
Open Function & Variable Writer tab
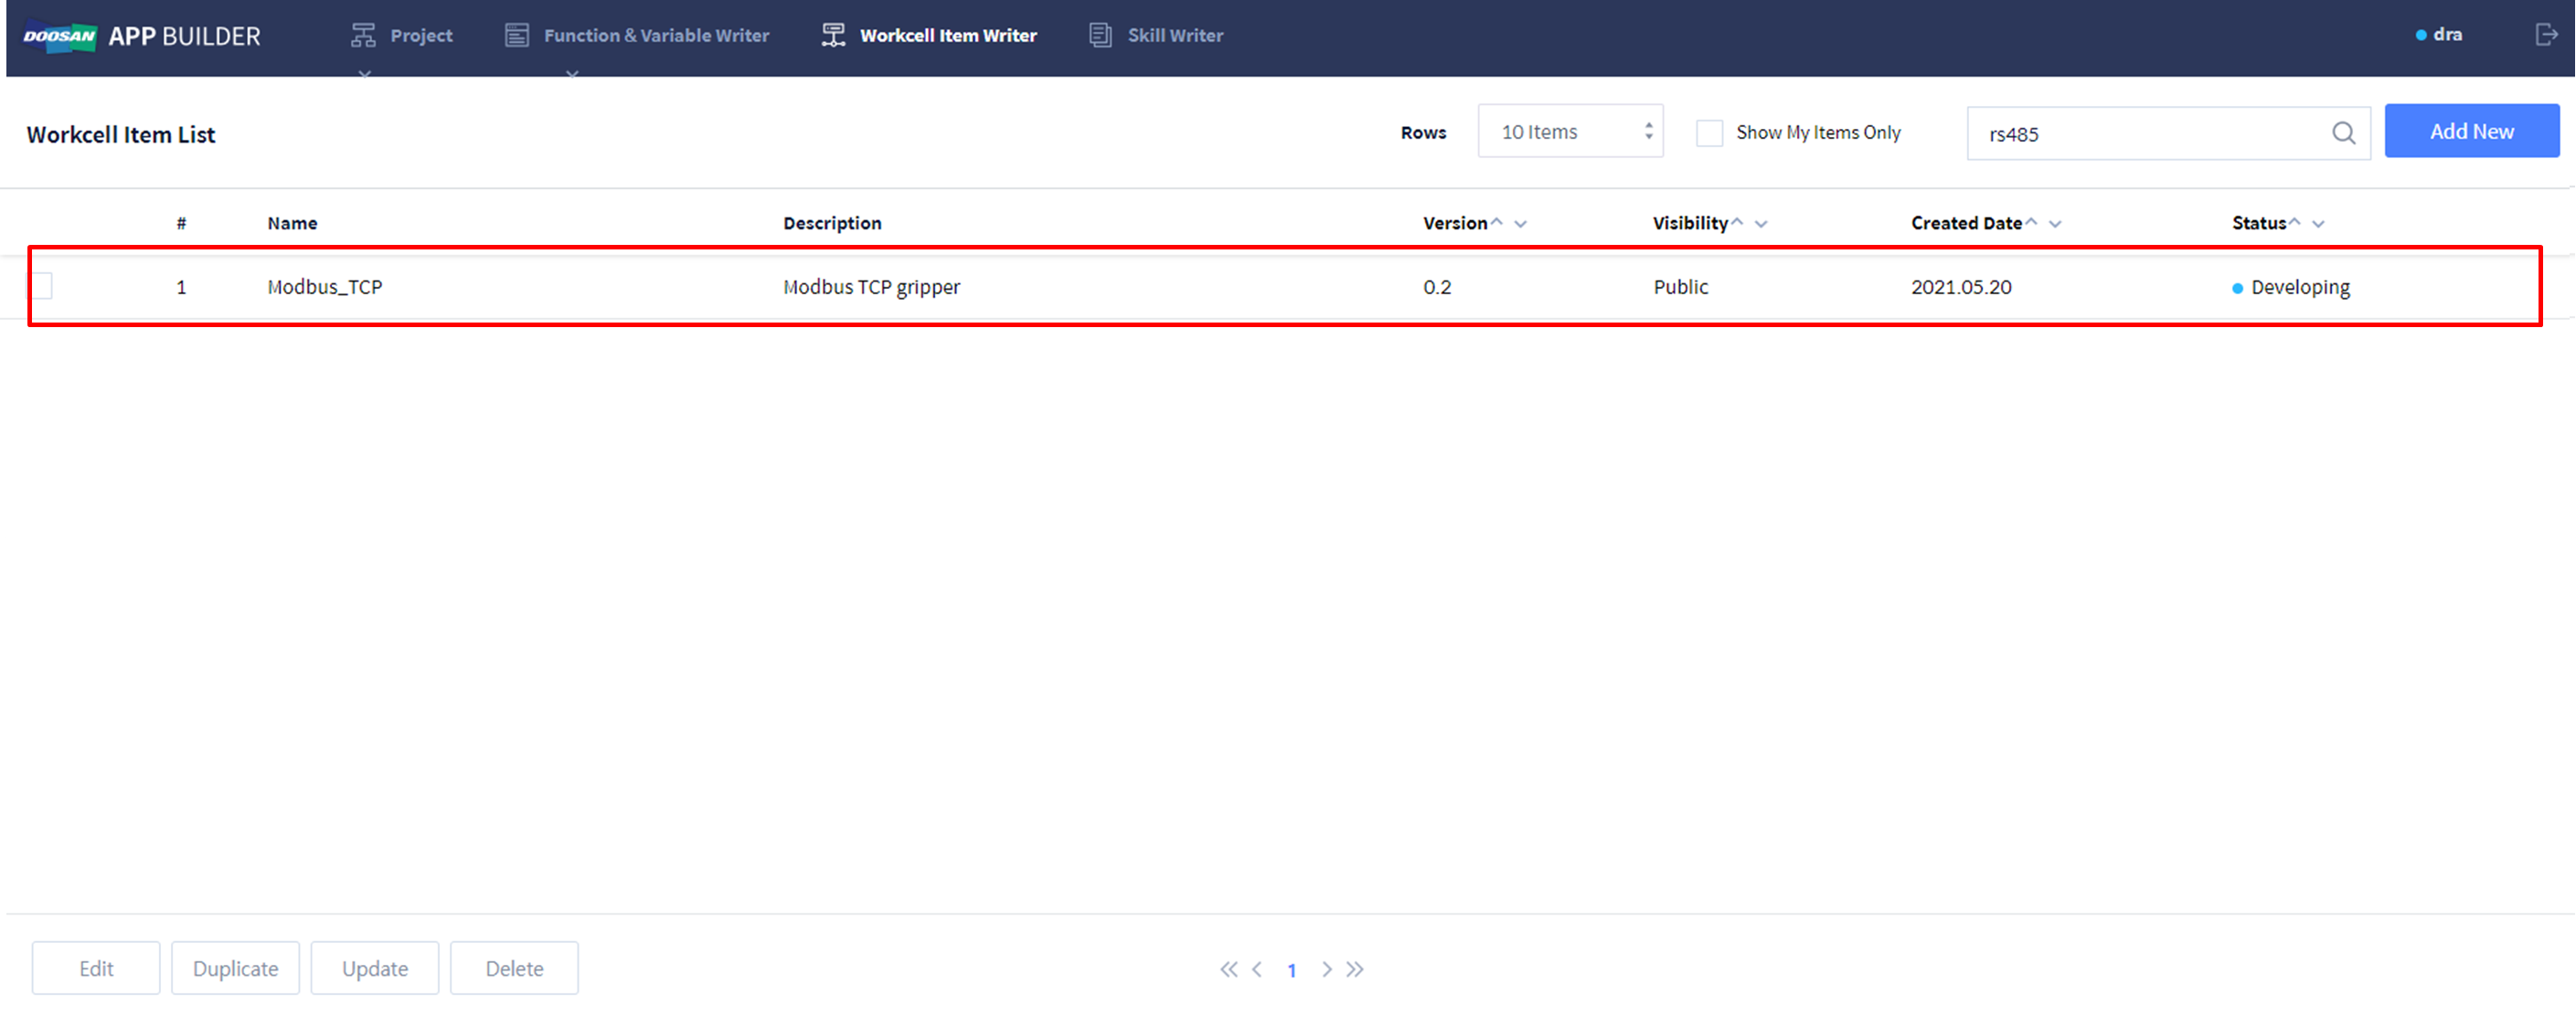(637, 36)
